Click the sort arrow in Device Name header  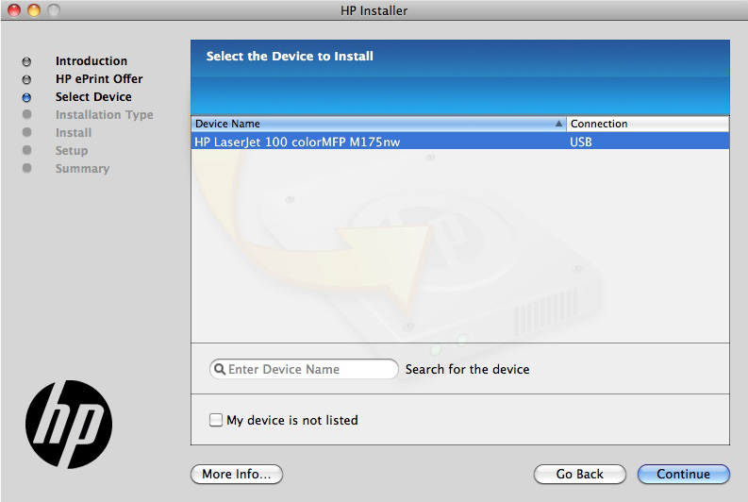click(x=558, y=124)
